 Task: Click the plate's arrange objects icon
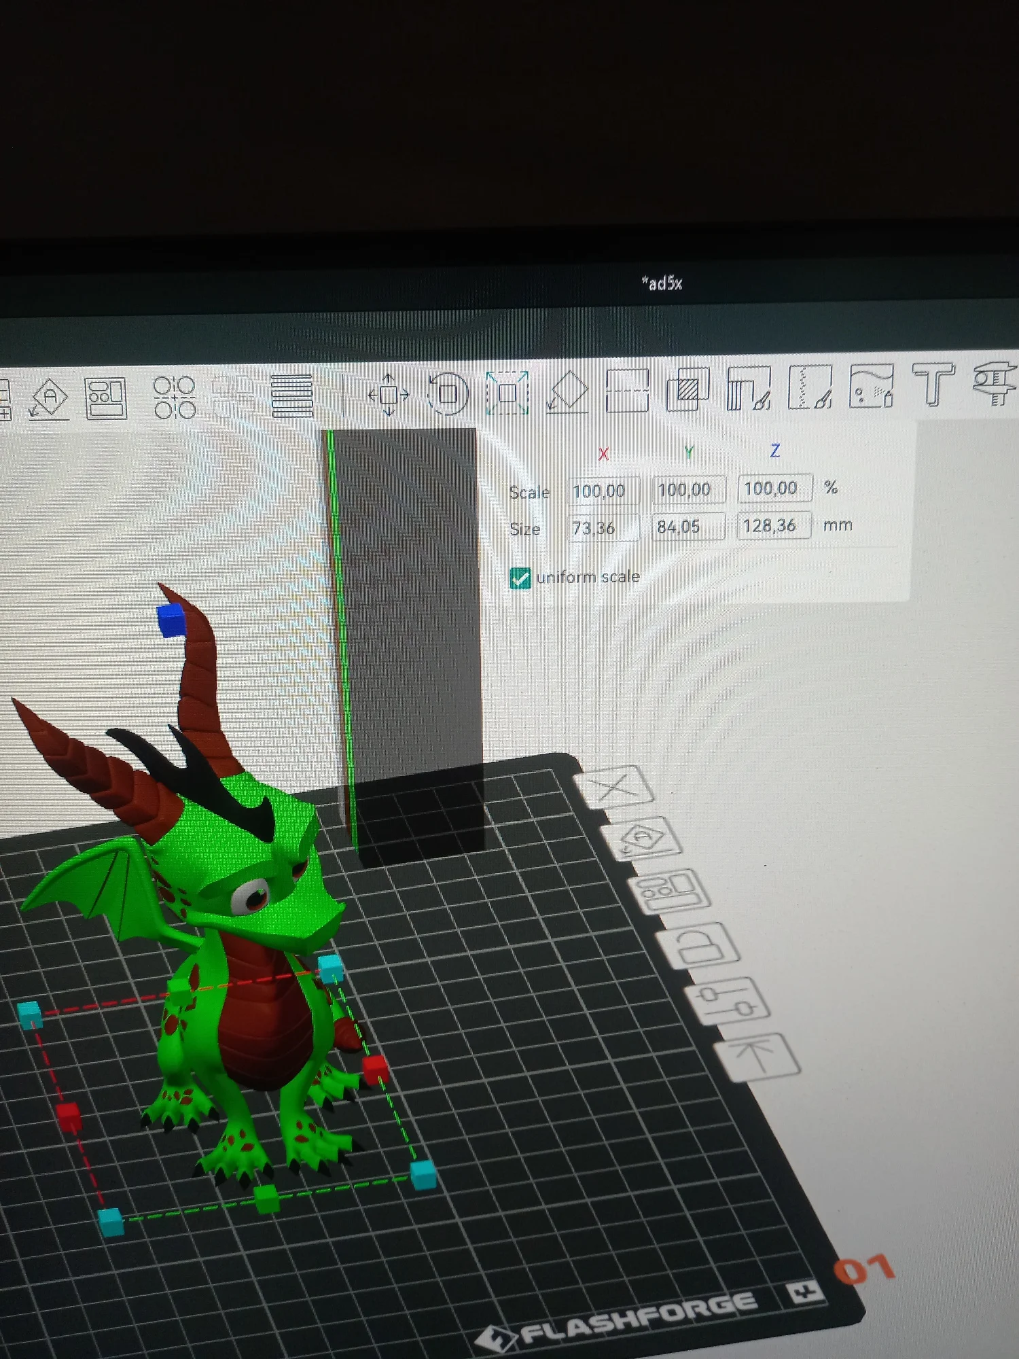tap(671, 891)
